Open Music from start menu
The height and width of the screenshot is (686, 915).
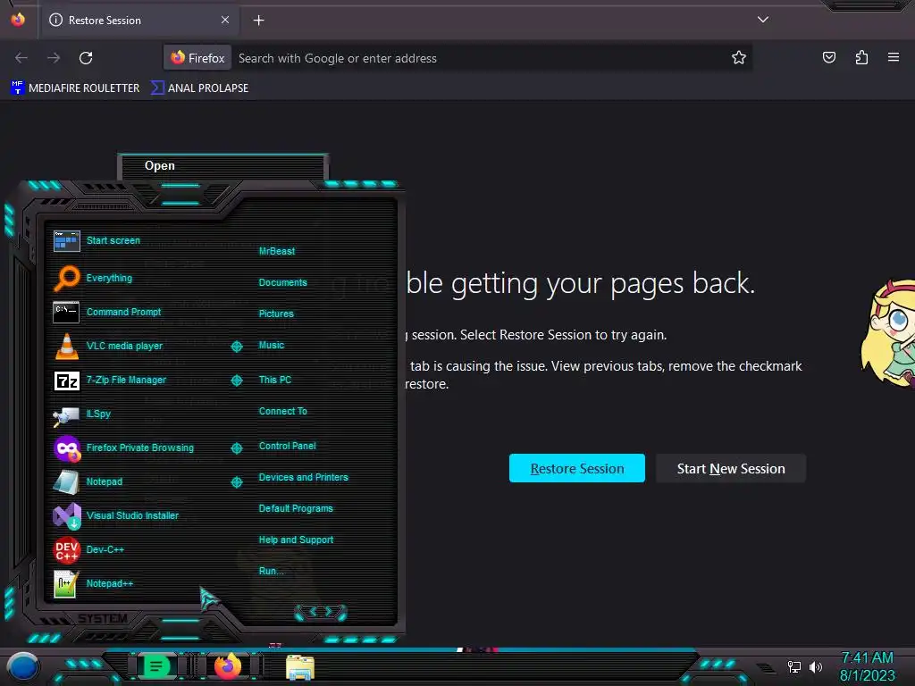[272, 346]
